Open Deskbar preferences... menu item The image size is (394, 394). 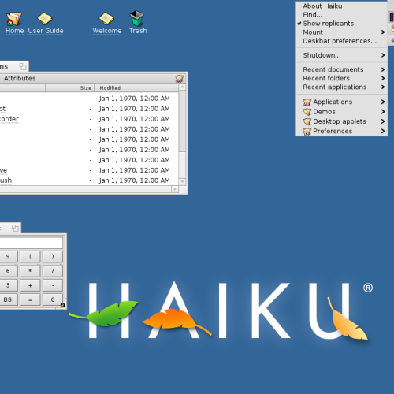[x=342, y=41]
